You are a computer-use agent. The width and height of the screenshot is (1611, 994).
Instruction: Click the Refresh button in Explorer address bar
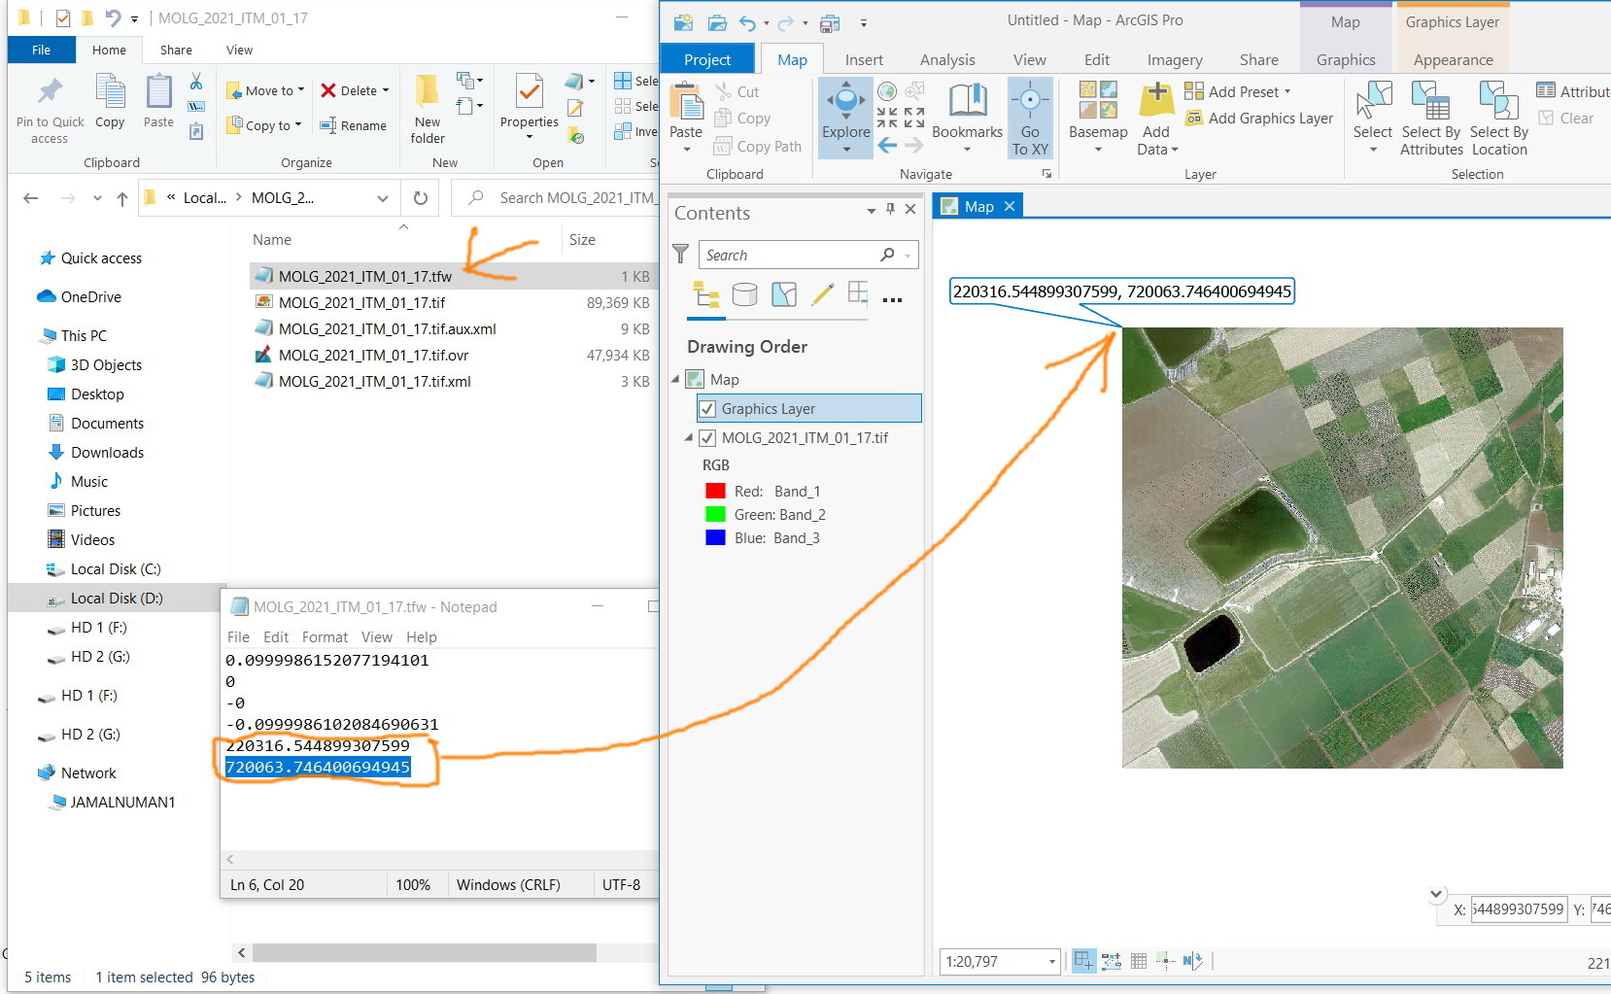pyautogui.click(x=421, y=198)
